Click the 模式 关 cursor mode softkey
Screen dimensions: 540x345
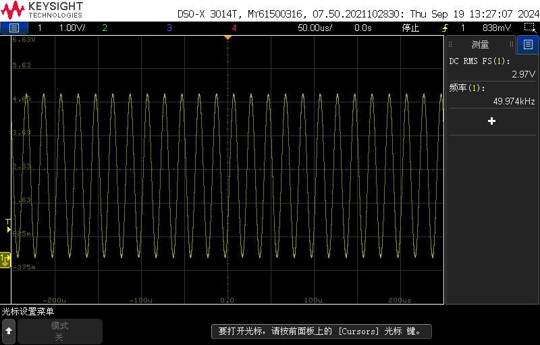[60, 332]
